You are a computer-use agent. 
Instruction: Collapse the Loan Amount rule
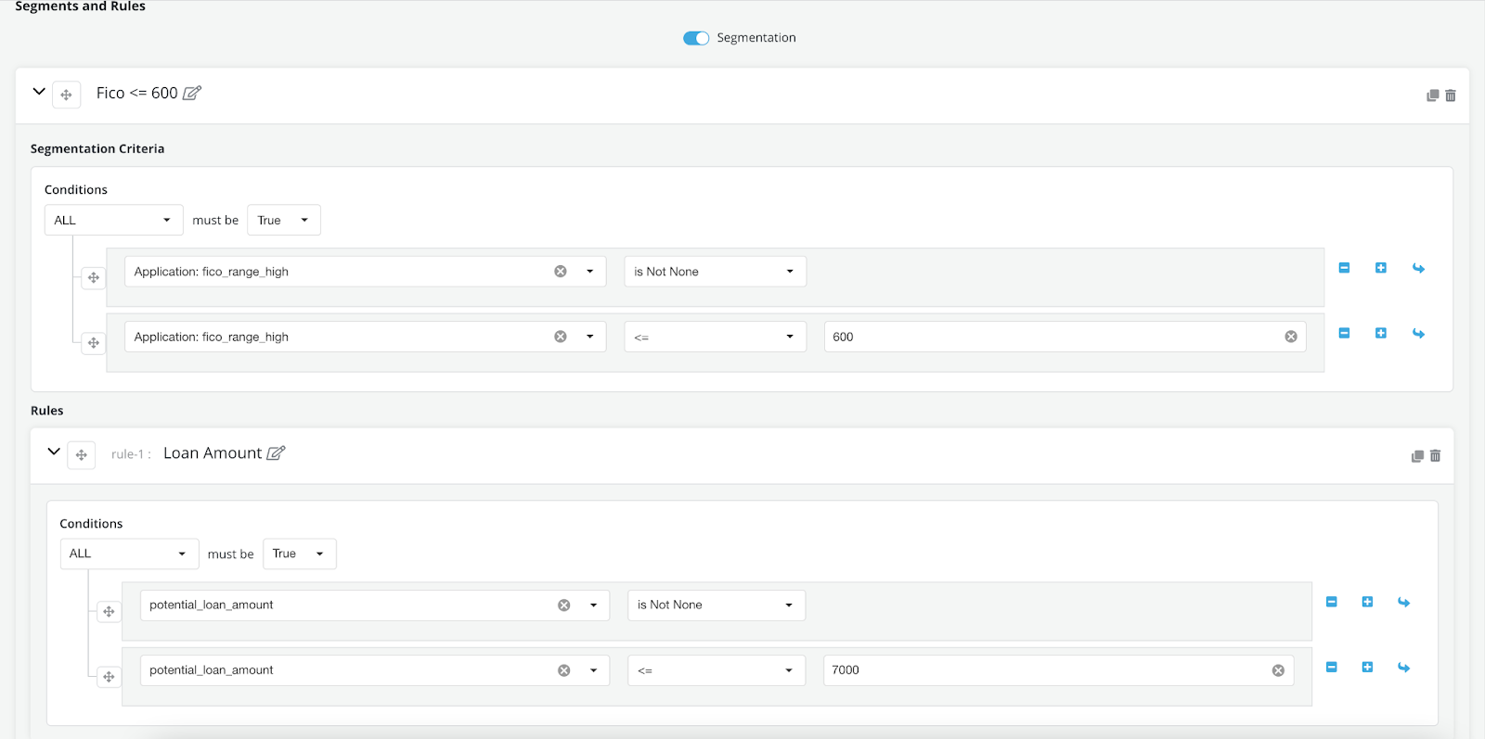tap(54, 452)
